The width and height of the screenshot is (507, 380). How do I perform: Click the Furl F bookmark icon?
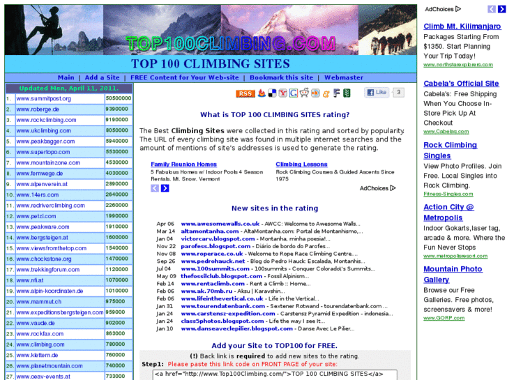pos(337,93)
